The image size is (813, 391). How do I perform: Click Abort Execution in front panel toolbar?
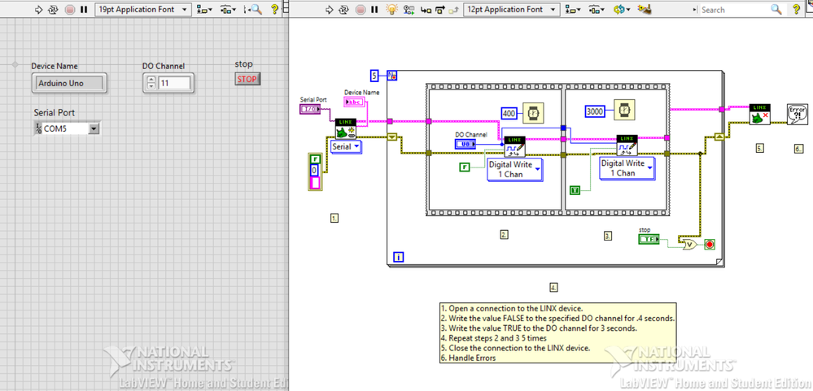(x=69, y=9)
